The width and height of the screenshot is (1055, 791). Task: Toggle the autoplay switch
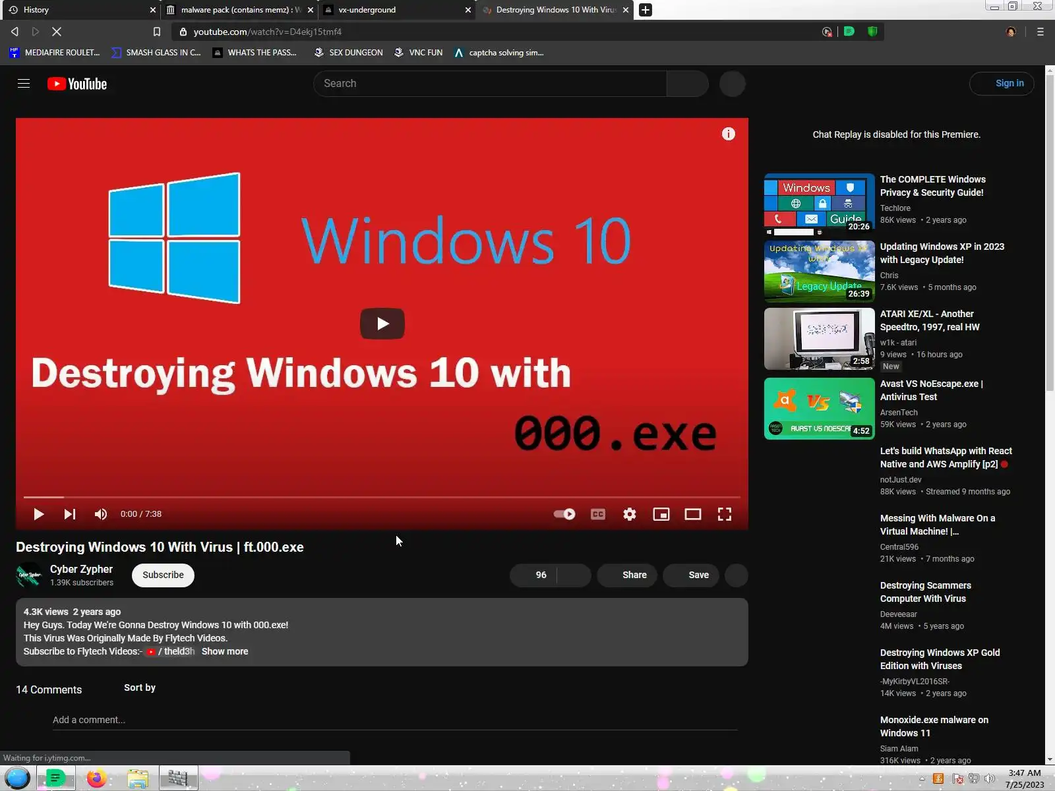pos(564,514)
